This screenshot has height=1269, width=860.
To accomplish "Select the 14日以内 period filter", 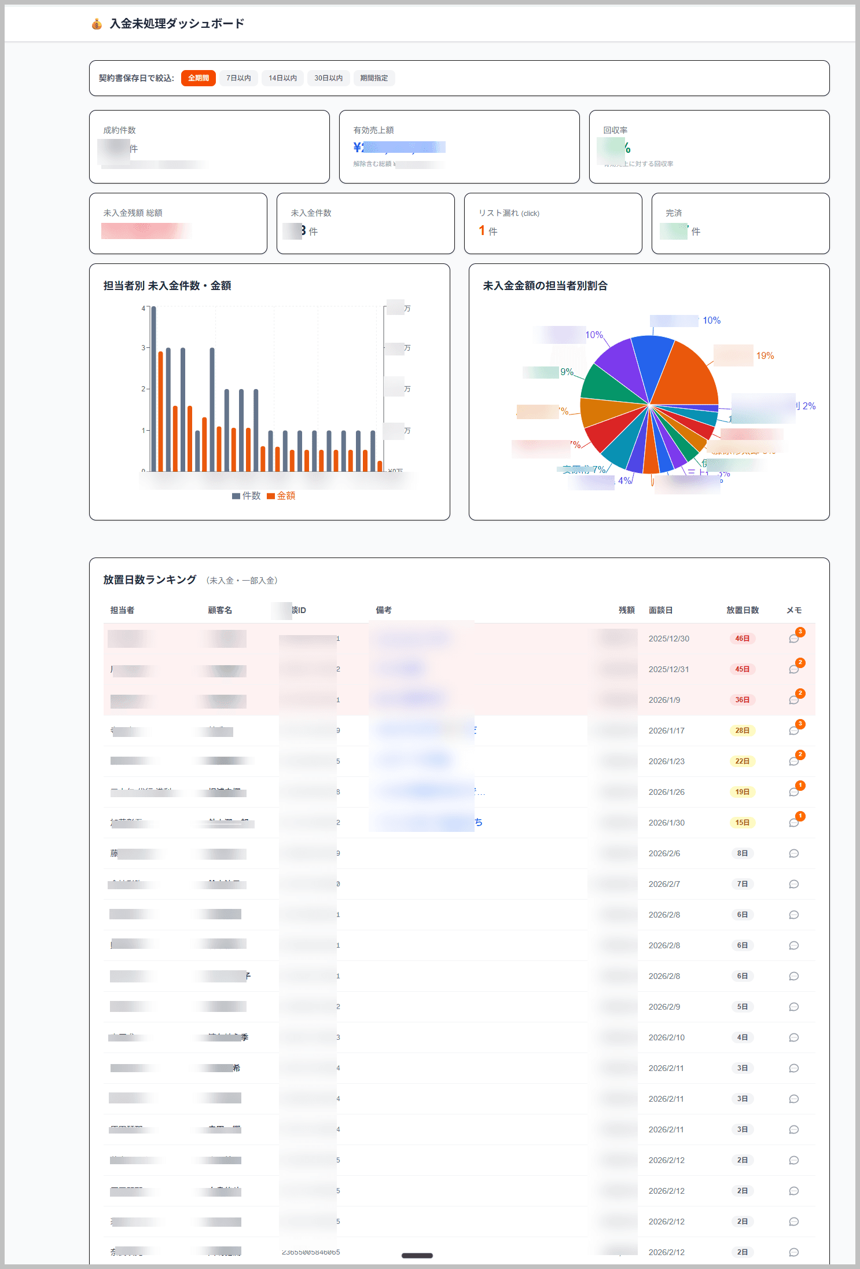I will tap(282, 78).
